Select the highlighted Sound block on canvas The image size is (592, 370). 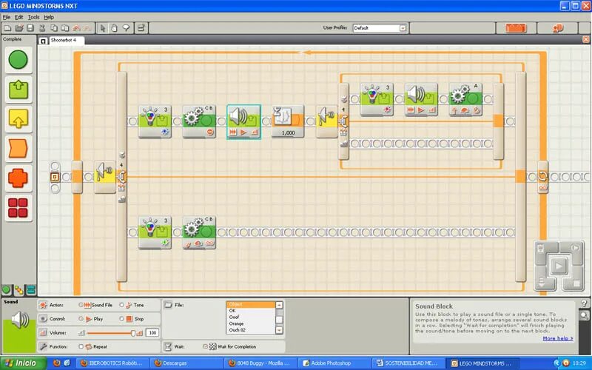(x=243, y=122)
